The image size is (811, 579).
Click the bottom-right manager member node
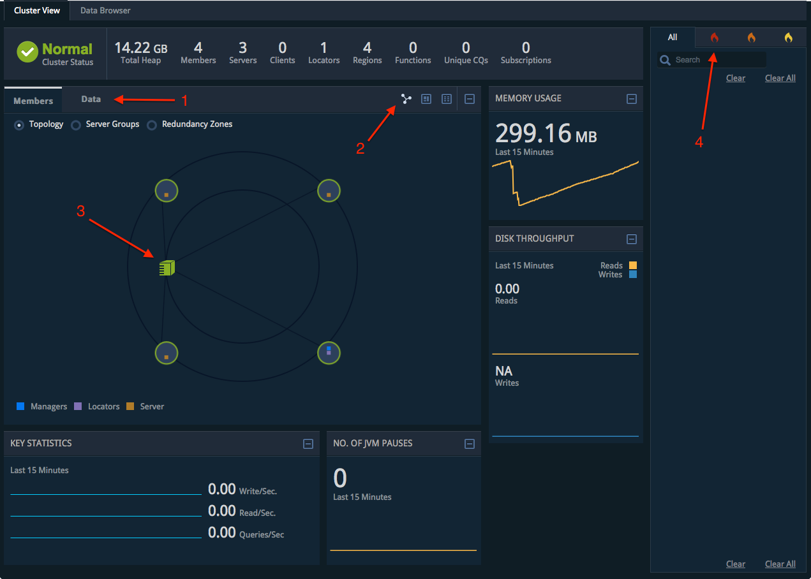tap(329, 353)
